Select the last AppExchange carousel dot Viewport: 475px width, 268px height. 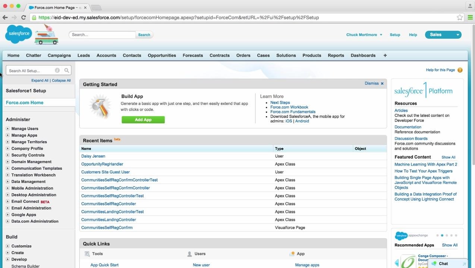pyautogui.click(x=456, y=235)
